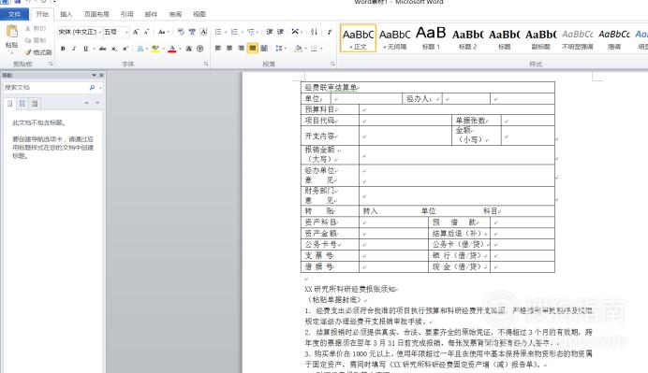Apply the 正文 (Normal) style
The width and height of the screenshot is (648, 373).
359,38
